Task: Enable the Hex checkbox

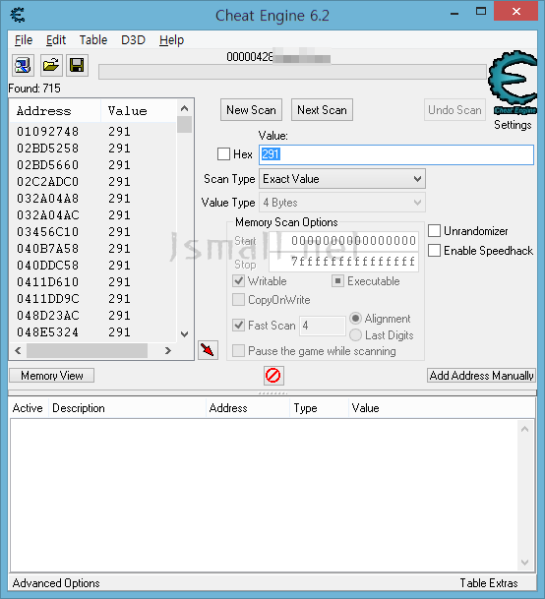Action: [223, 154]
